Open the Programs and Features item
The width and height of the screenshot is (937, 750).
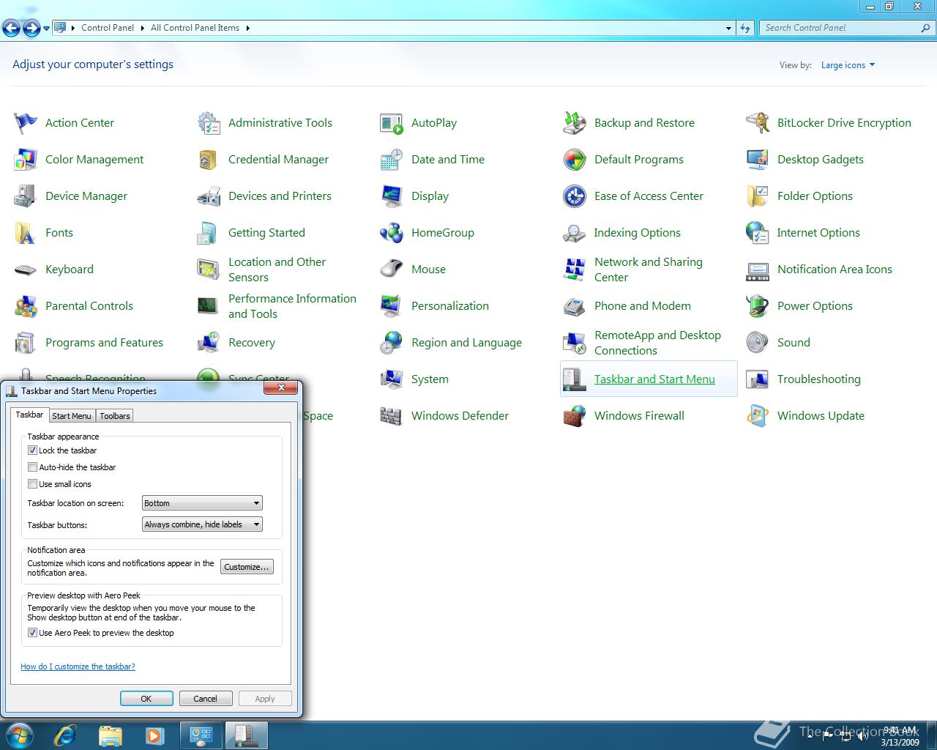click(x=89, y=343)
